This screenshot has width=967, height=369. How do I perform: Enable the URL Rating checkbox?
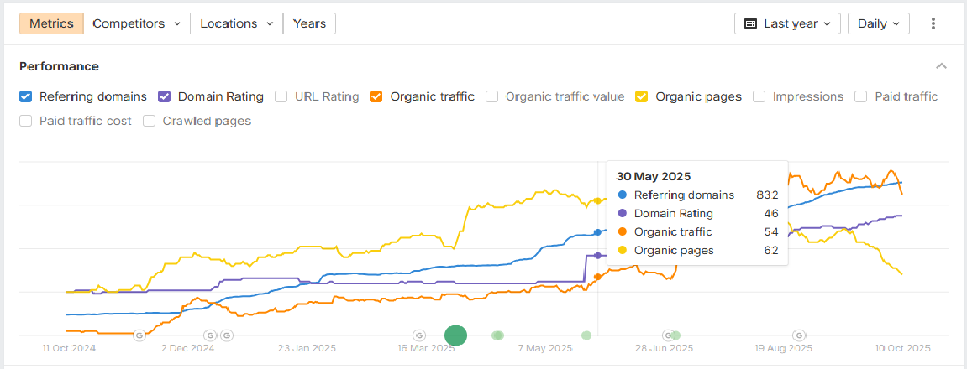coord(281,96)
